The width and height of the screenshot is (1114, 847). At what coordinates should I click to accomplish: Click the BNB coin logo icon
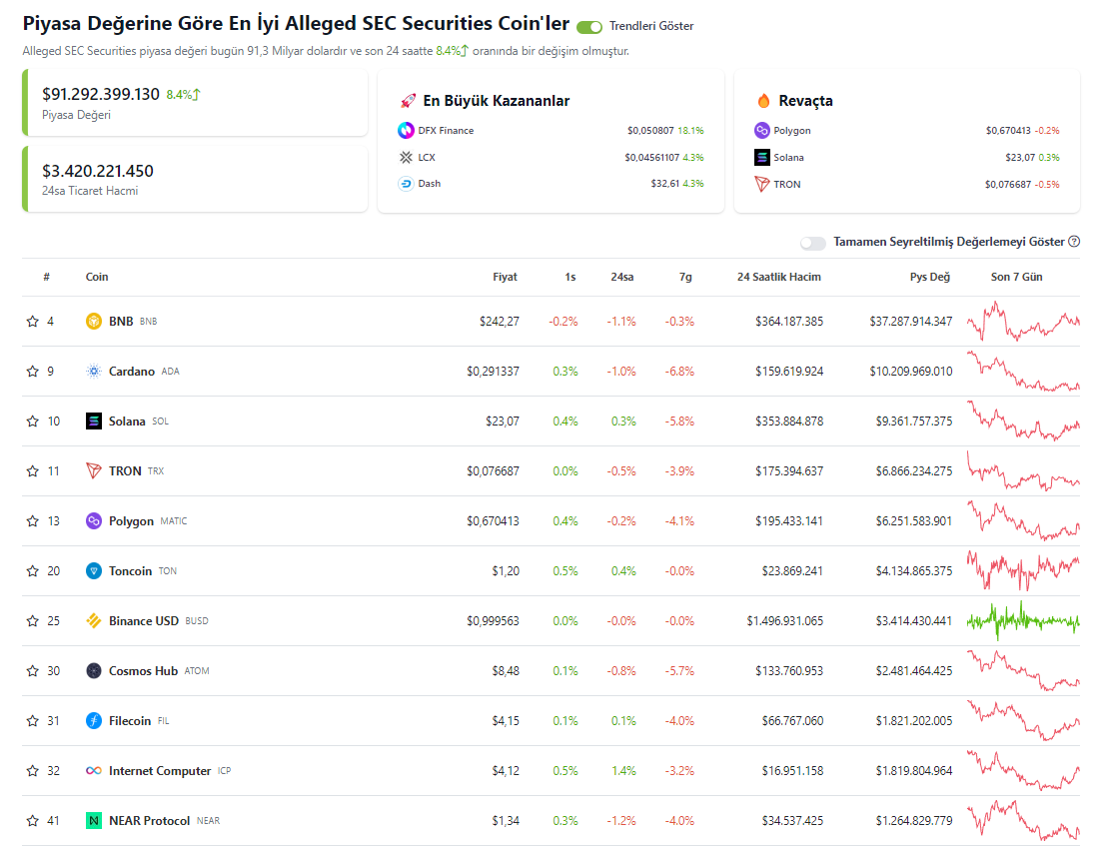(x=94, y=322)
